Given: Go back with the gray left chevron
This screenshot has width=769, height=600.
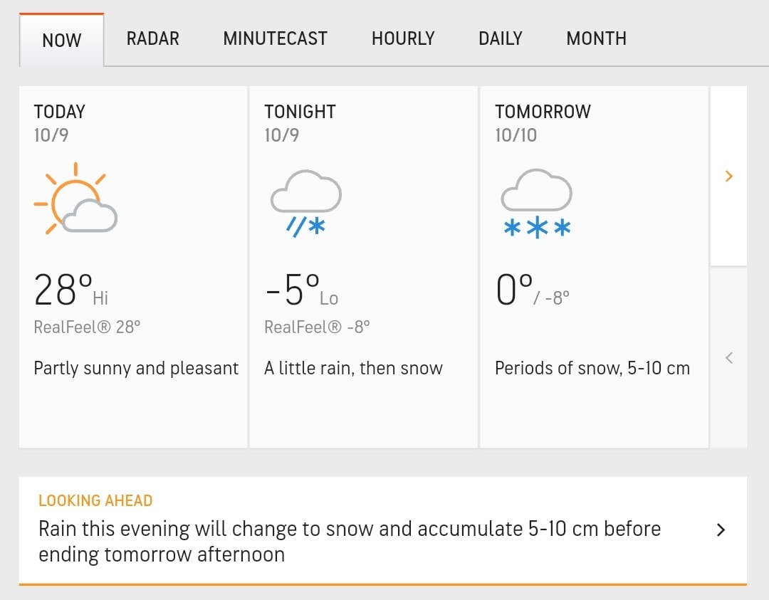Looking at the screenshot, I should pyautogui.click(x=729, y=358).
